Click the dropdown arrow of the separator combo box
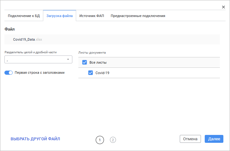This screenshot has height=151, width=230. pos(68,59)
